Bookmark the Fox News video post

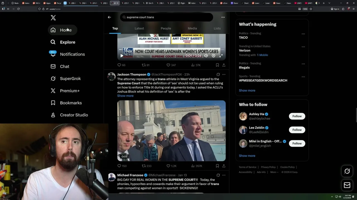(217, 65)
